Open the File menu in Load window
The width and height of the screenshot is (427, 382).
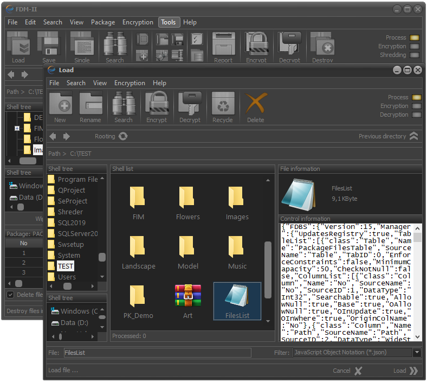(54, 83)
